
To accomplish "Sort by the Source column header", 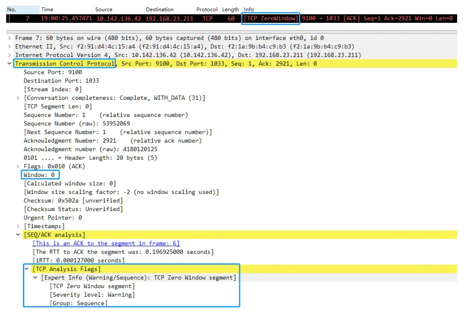I will pos(119,10).
